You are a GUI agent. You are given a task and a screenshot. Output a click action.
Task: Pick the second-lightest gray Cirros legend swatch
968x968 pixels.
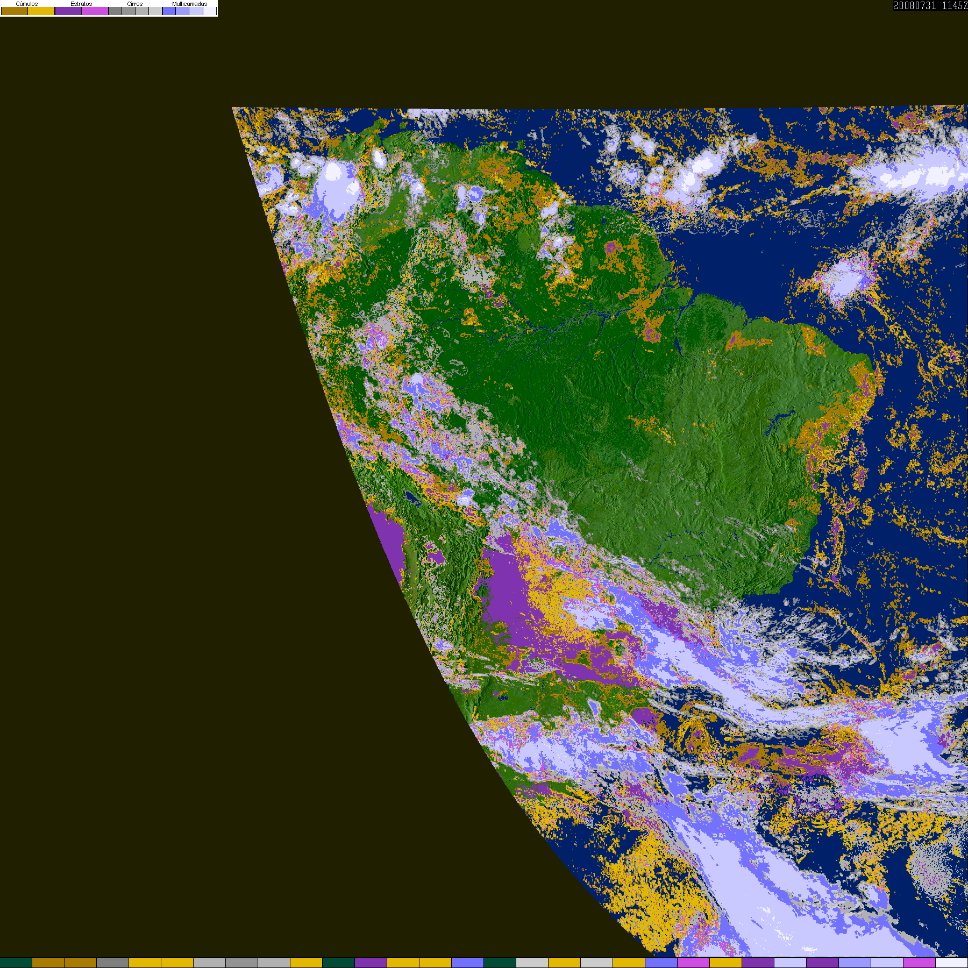click(x=142, y=11)
